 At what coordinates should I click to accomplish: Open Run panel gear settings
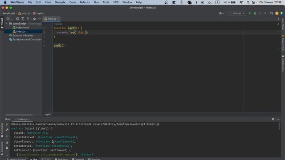pyautogui.click(x=273, y=119)
